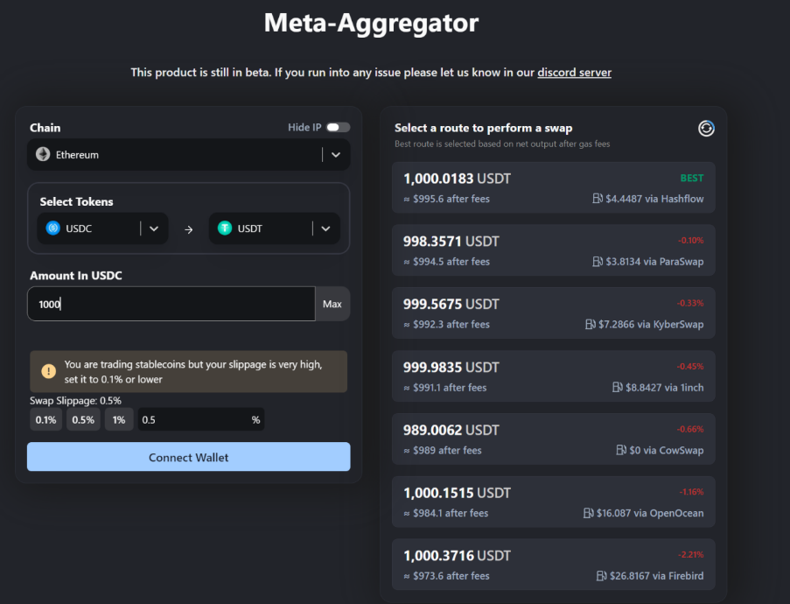Image resolution: width=790 pixels, height=604 pixels.
Task: Focus the custom slippage percent field
Action: (201, 419)
